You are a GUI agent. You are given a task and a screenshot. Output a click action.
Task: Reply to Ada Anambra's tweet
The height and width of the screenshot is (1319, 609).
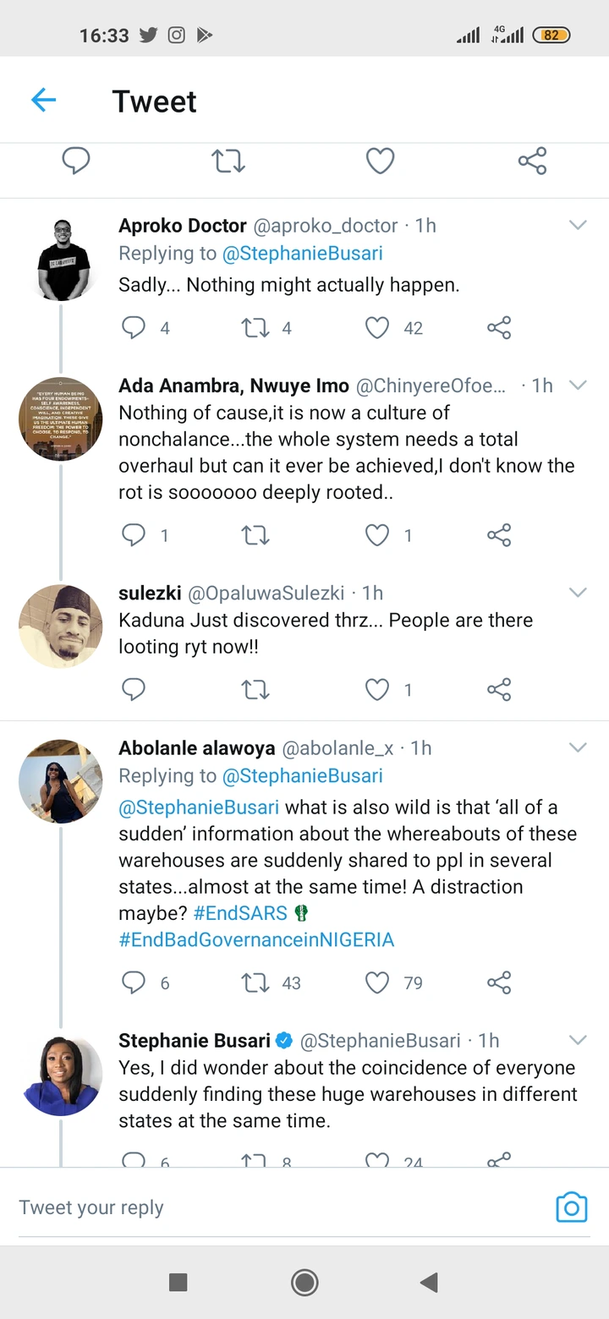[134, 535]
